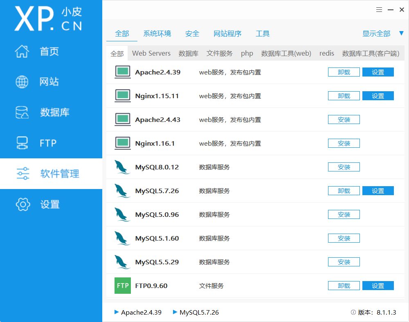Click the Nginx1.15.11 monitor icon

[x=123, y=96]
